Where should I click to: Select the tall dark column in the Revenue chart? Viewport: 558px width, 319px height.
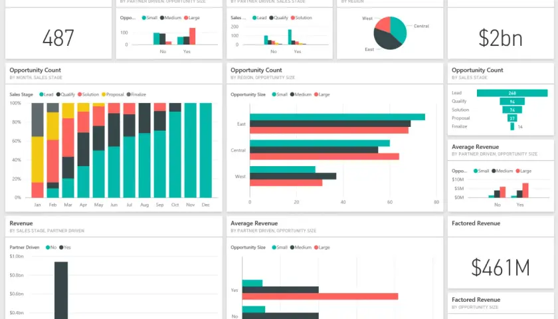(61, 290)
